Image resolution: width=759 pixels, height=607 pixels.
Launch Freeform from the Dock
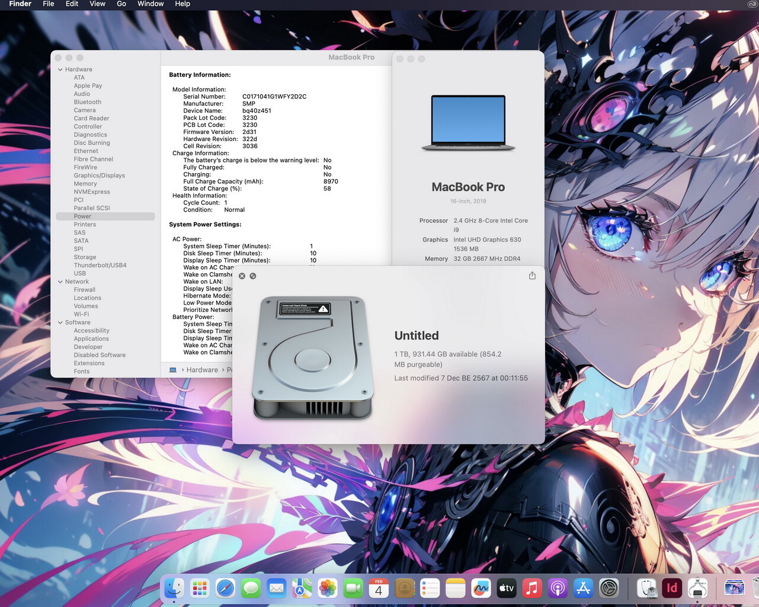(x=481, y=588)
